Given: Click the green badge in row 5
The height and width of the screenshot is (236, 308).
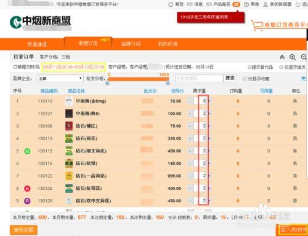Looking at the screenshot, I should 27,151.
